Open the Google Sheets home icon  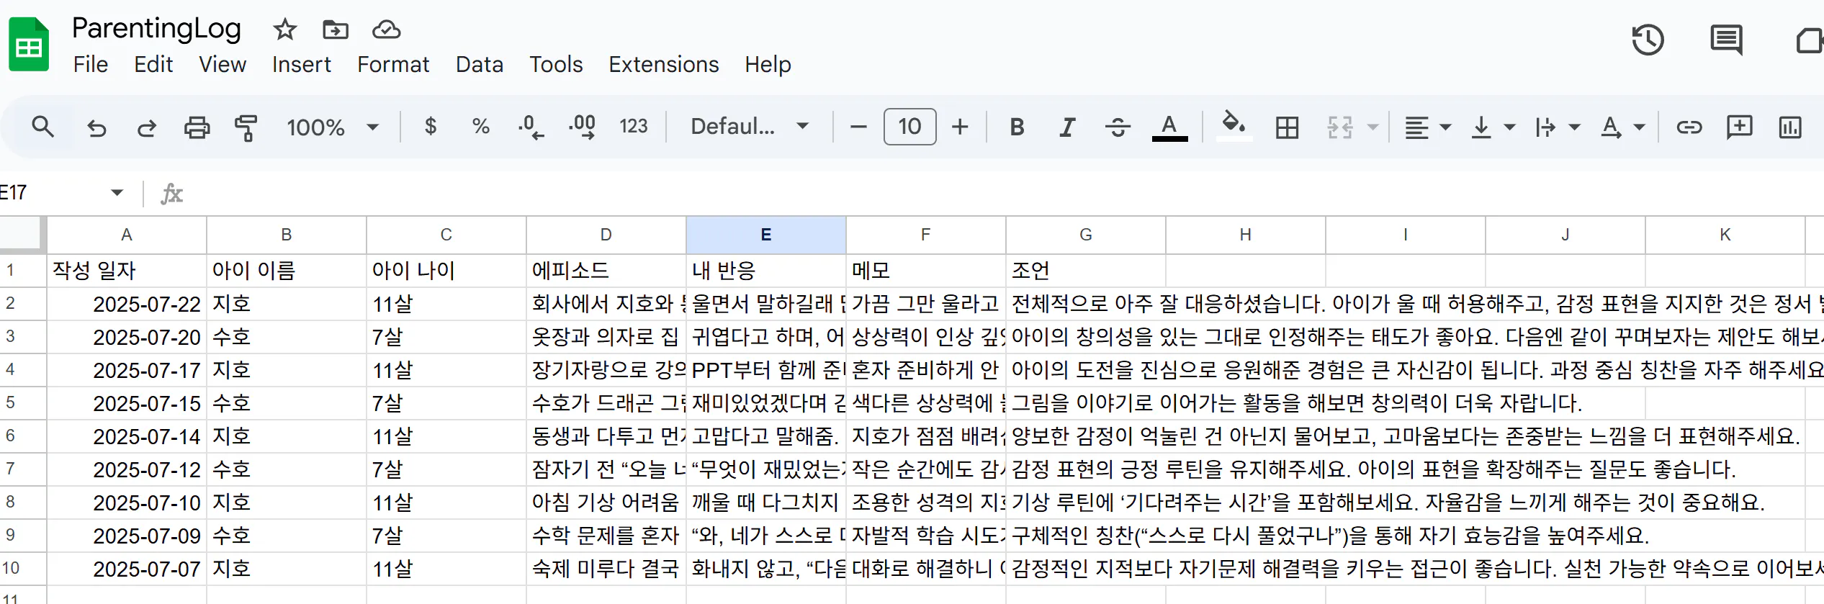(x=29, y=45)
